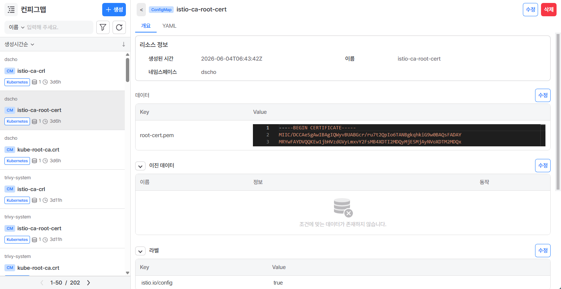The width and height of the screenshot is (561, 289).
Task: Click the 생성 create button
Action: point(114,10)
